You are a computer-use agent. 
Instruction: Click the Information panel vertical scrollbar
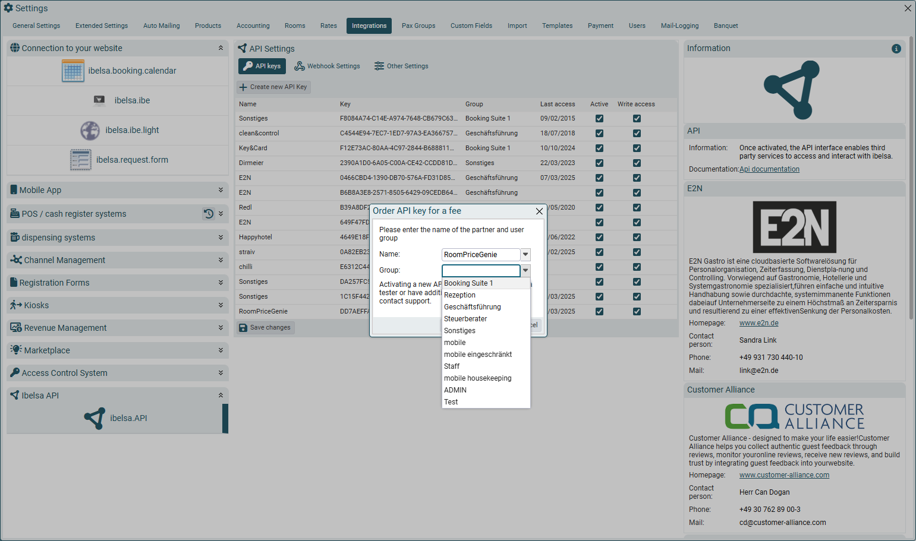[x=911, y=178]
